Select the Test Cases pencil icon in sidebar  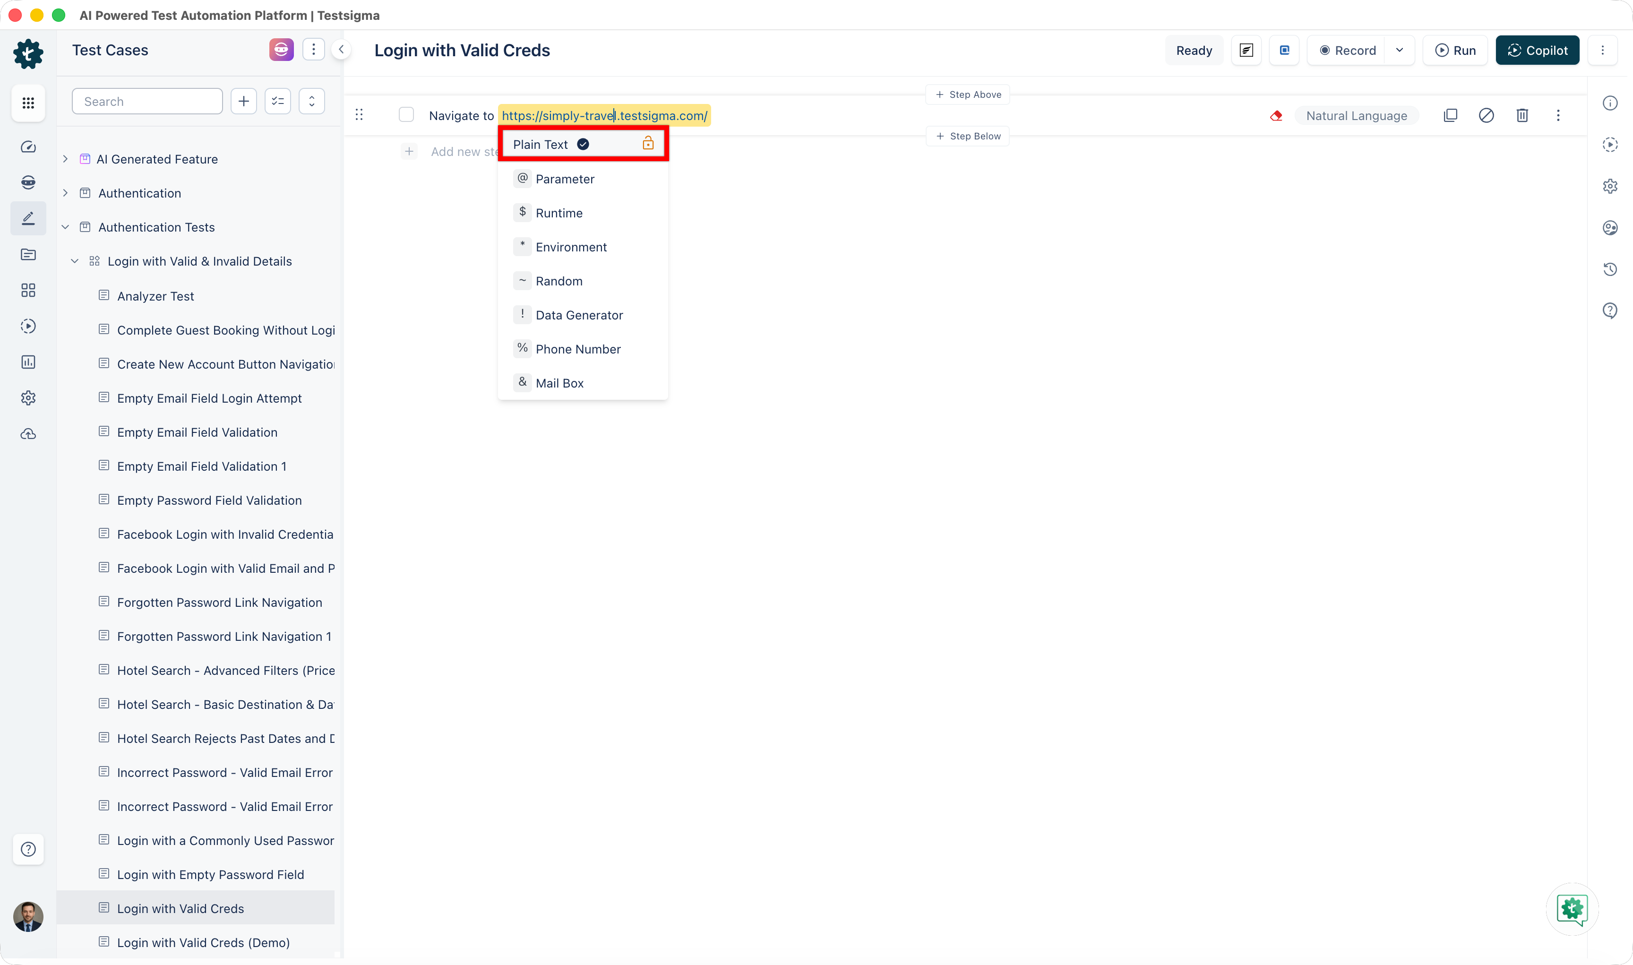(x=29, y=218)
